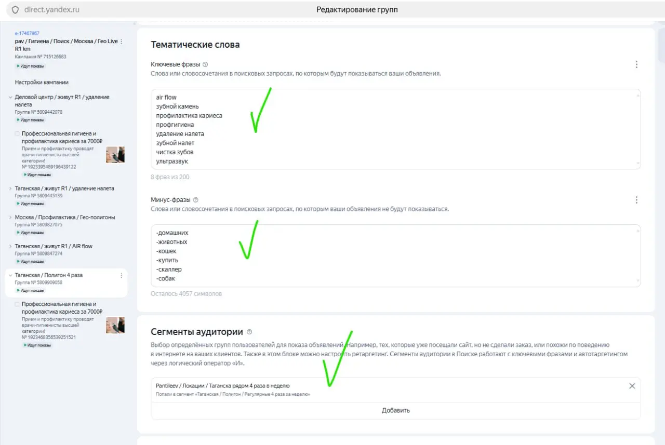Click inside the Ключевые фразы text area
The image size is (665, 445).
click(396, 129)
